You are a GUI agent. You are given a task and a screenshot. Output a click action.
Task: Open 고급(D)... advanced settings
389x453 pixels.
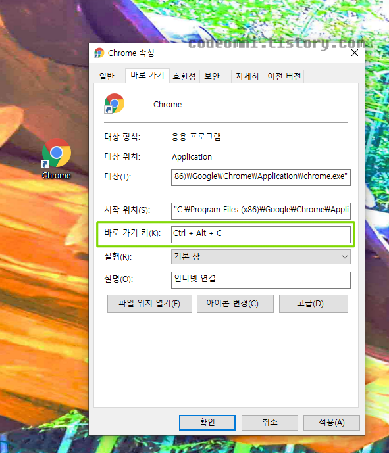(x=313, y=304)
